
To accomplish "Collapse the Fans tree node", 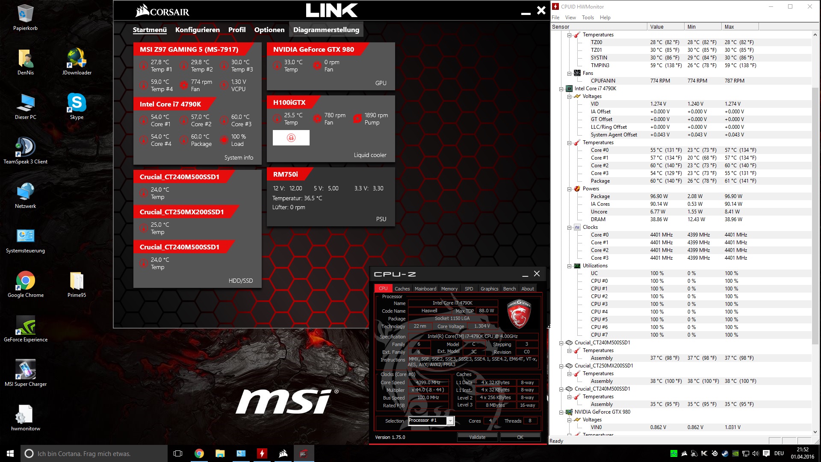I will pyautogui.click(x=569, y=74).
